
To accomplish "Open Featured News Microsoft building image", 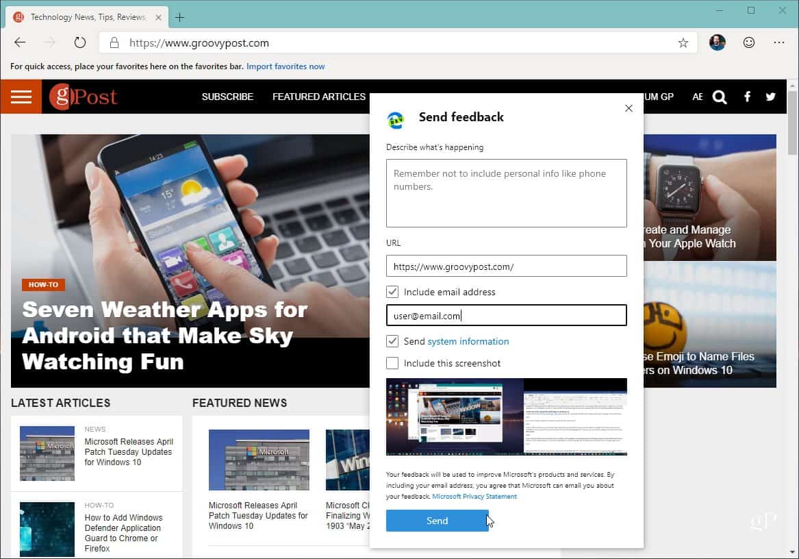I will [259, 460].
